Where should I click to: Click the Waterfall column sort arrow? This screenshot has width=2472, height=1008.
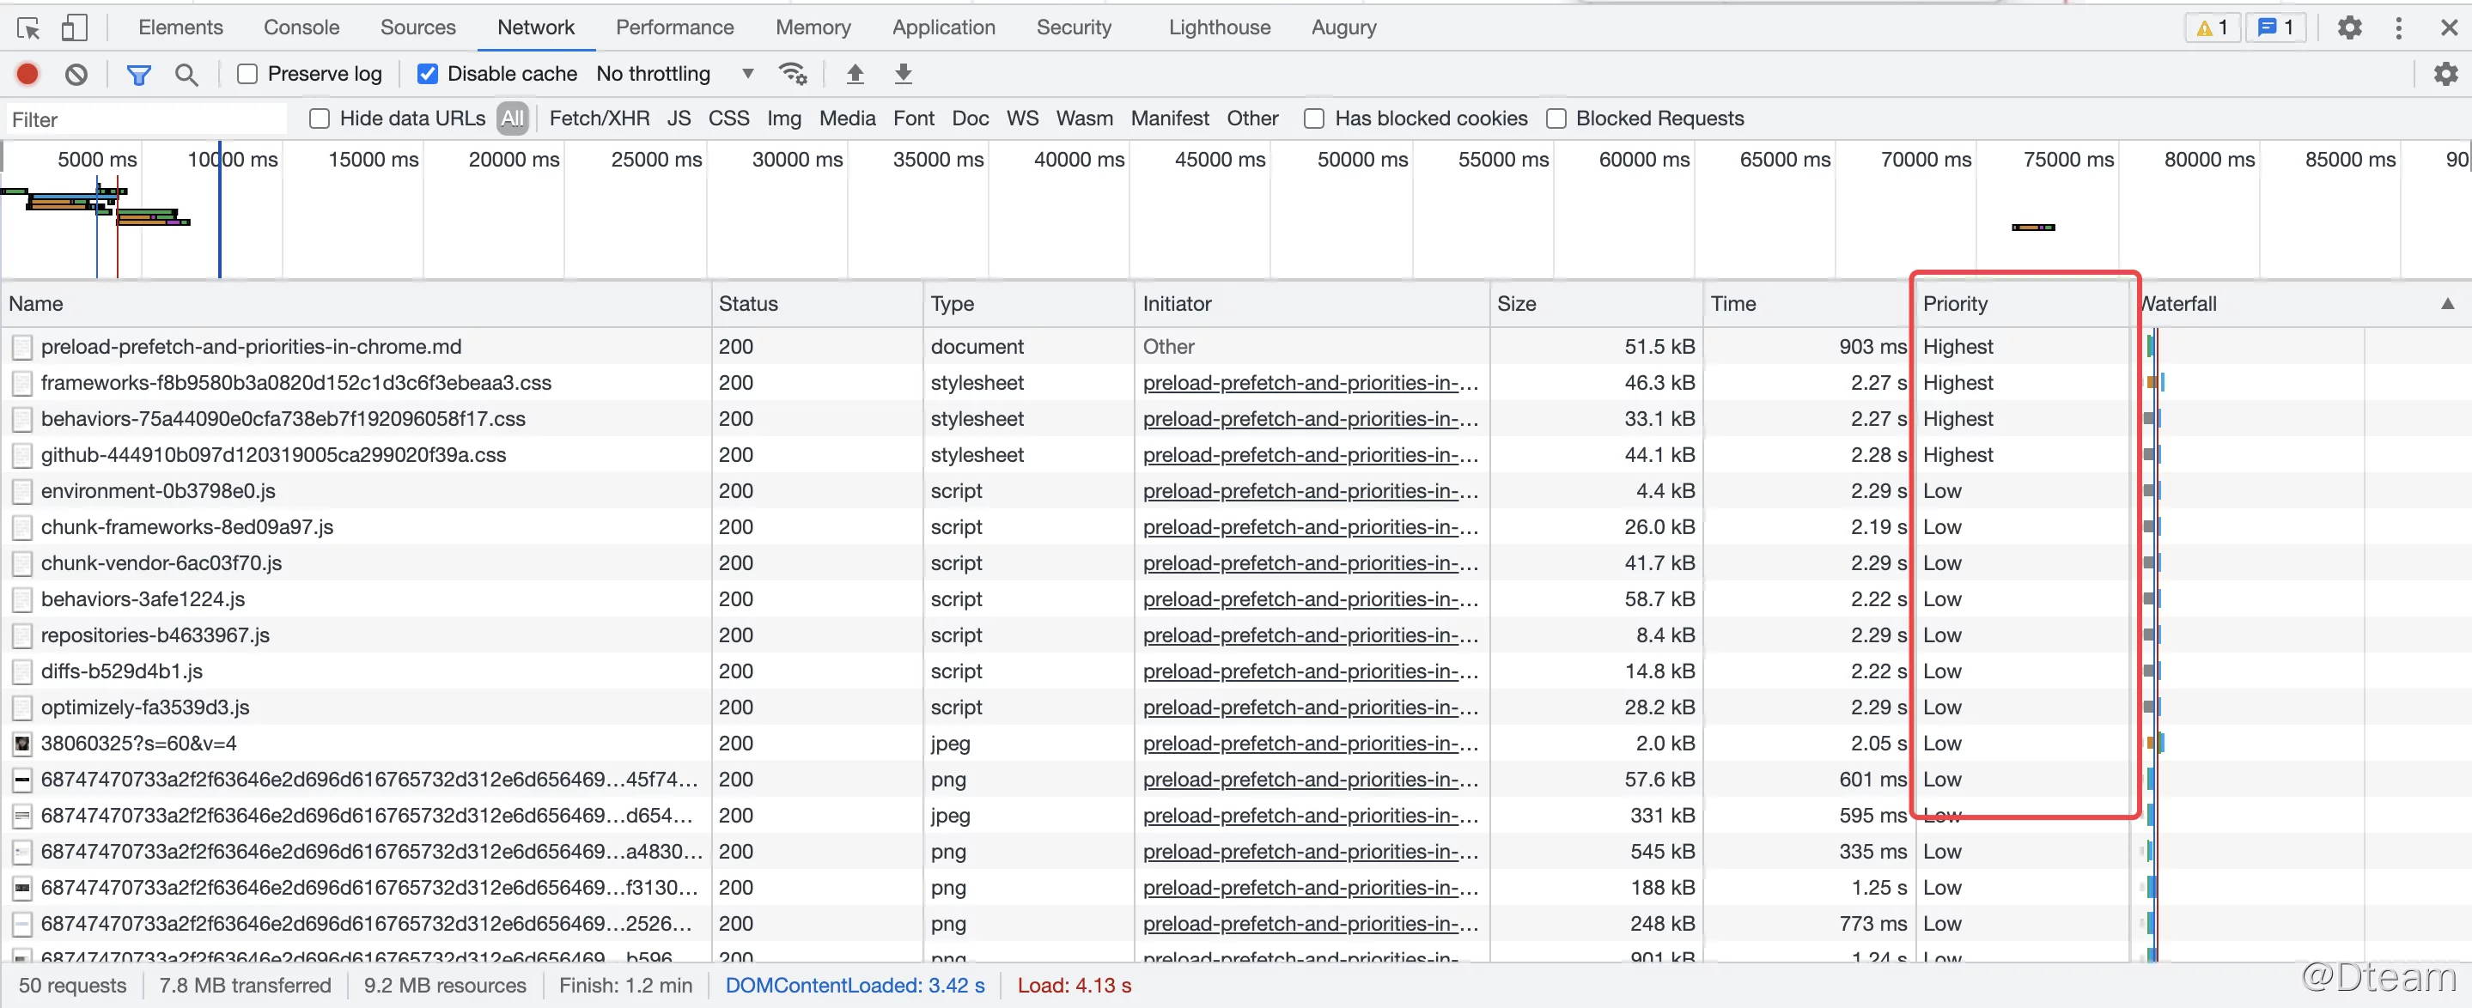(x=2447, y=304)
